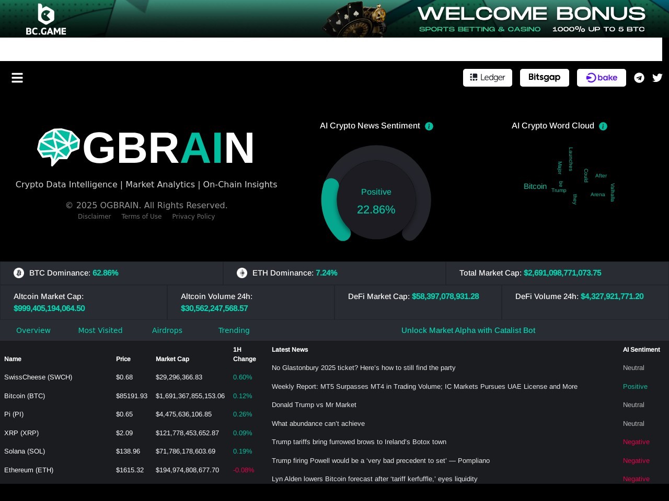This screenshot has width=669, height=501.
Task: Open the Weekly Report MT5 news headline
Action: [x=424, y=387]
